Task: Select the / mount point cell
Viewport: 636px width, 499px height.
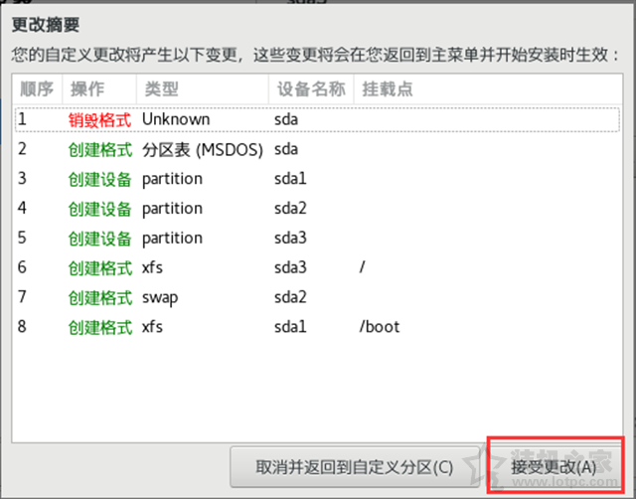Action: (362, 267)
